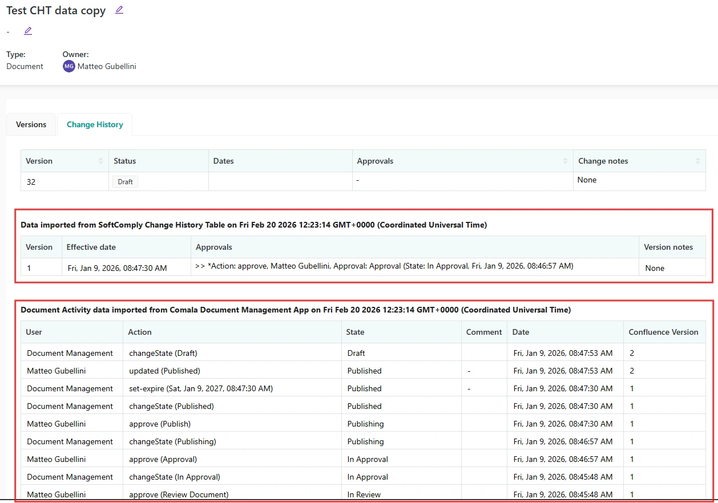Select the 'set-expire' action row
Screen dimensions: 718x503
point(201,388)
